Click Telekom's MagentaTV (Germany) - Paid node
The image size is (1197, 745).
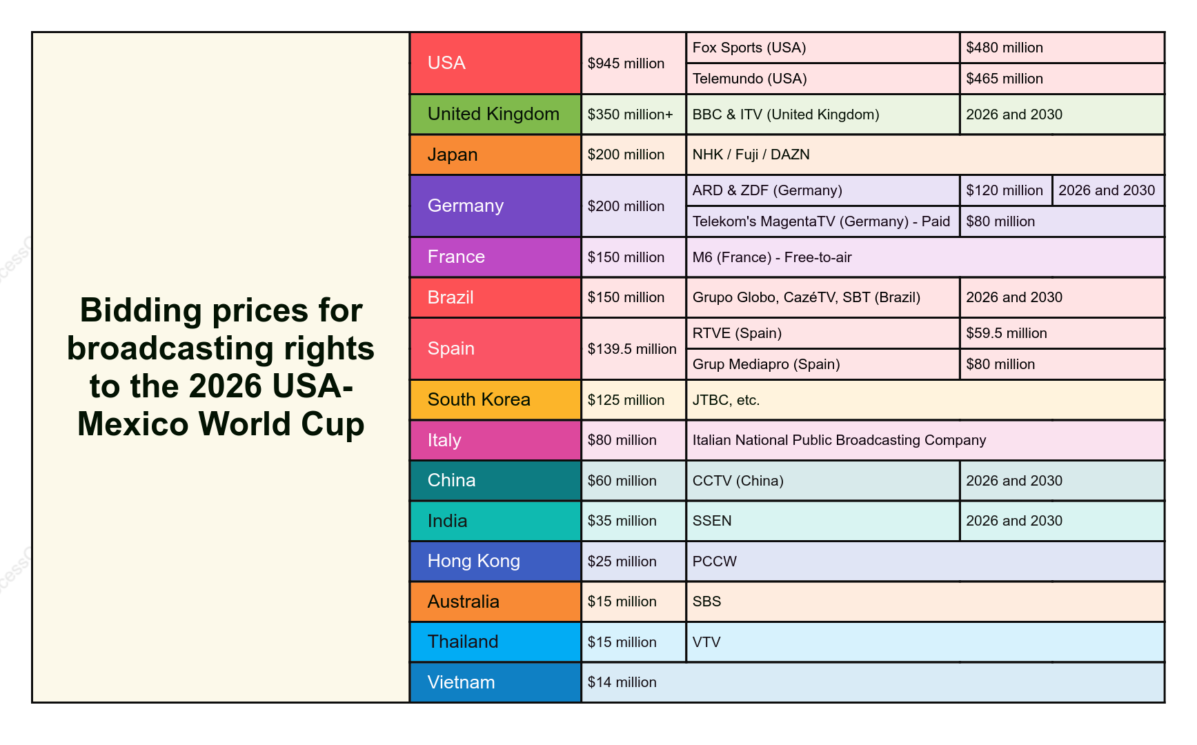[x=823, y=221]
